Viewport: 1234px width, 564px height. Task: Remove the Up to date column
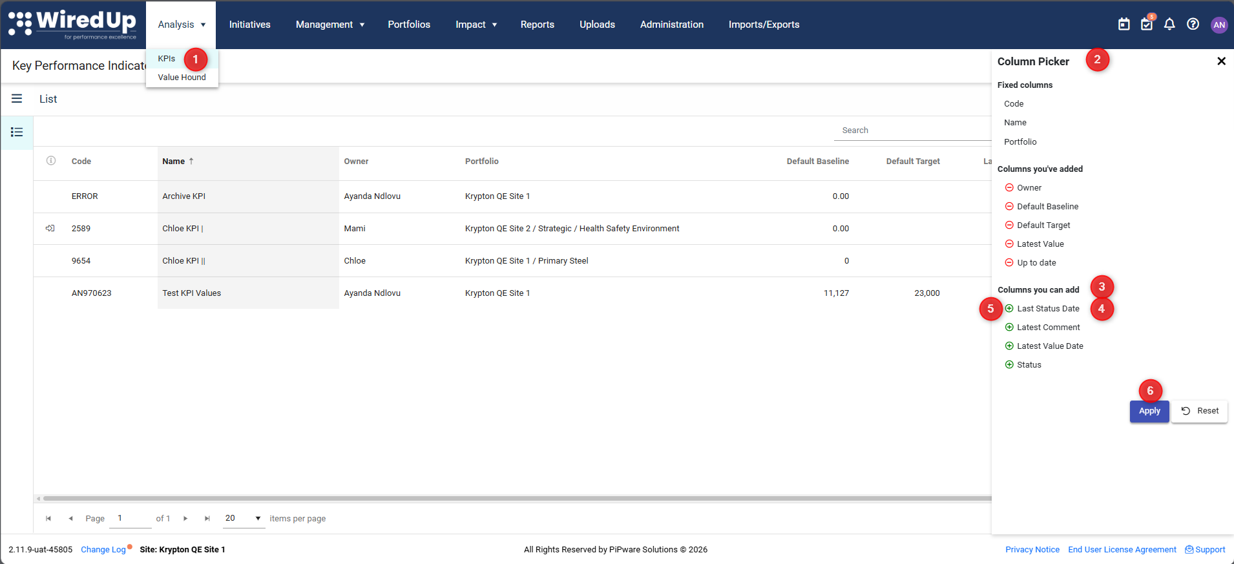click(x=1009, y=263)
